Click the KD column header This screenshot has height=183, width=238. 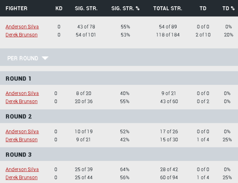59,8
